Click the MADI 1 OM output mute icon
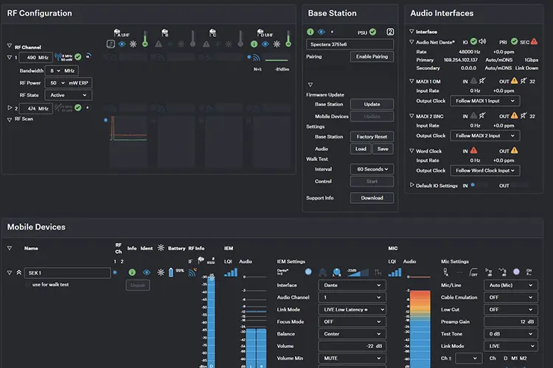This screenshot has height=368, width=553. (524, 81)
